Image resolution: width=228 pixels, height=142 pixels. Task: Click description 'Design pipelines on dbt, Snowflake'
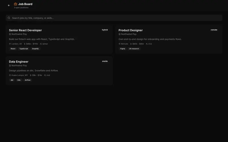point(34,70)
